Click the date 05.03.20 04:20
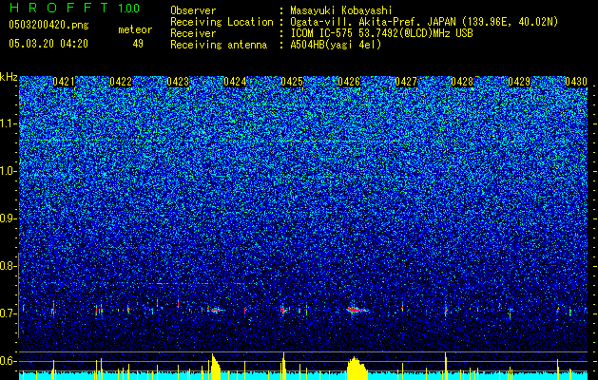Image resolution: width=598 pixels, height=380 pixels. 48,43
